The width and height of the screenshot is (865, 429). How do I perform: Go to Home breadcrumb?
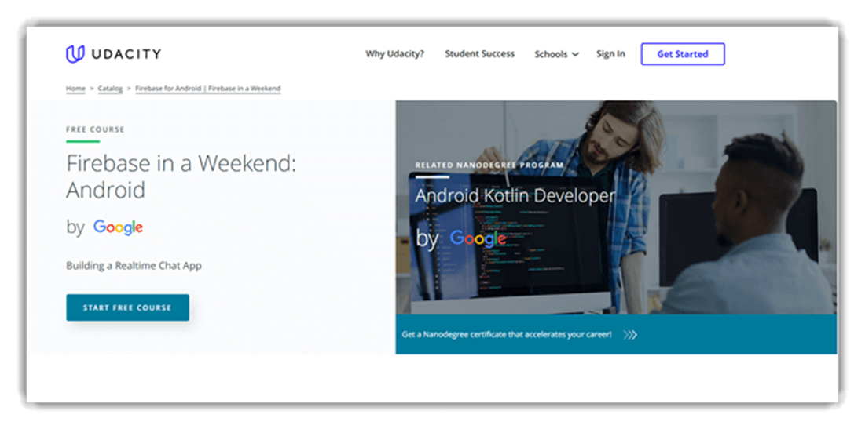[x=75, y=88]
